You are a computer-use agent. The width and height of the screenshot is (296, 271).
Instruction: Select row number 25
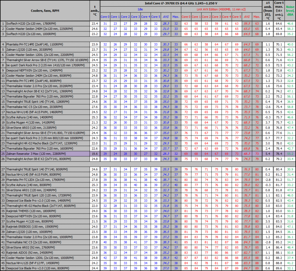3,153
